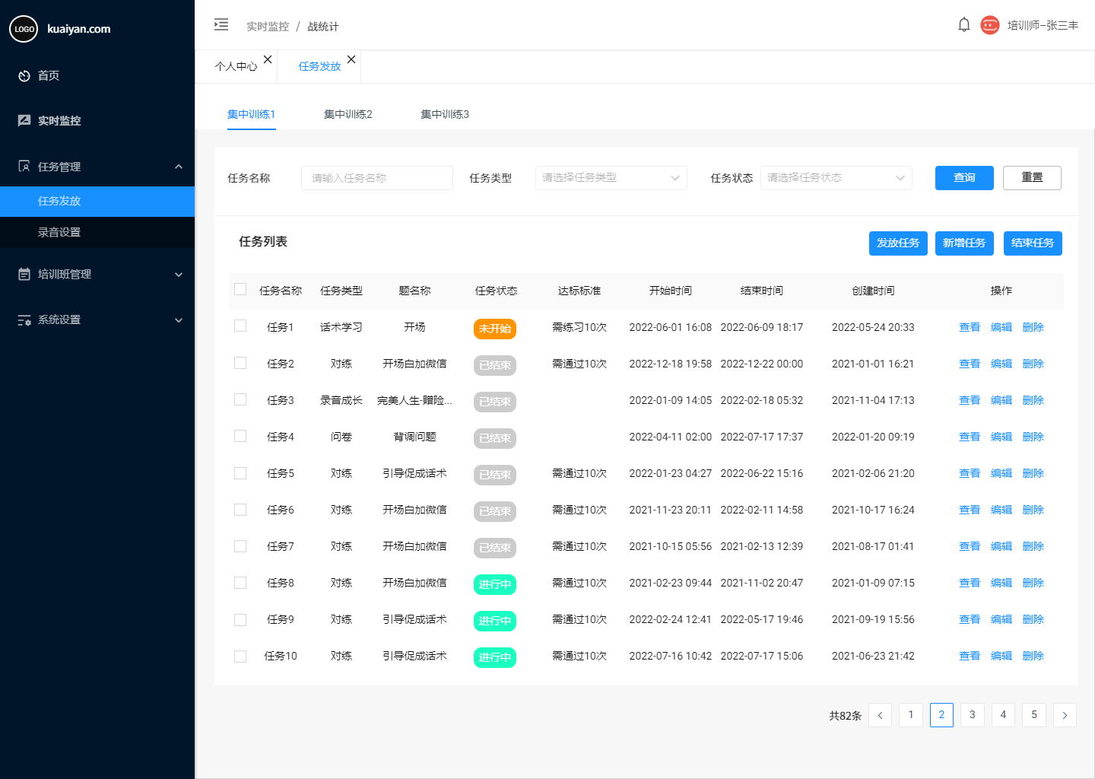Click the 系统设置 gear-list icon
1095x779 pixels.
click(x=24, y=320)
